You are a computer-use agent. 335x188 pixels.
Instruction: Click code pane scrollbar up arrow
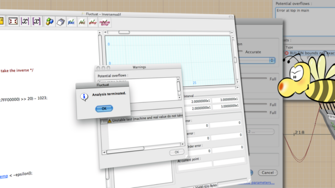coord(99,32)
